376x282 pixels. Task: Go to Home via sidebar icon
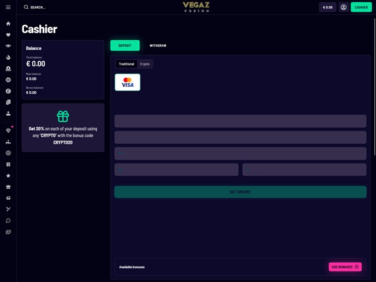[x=8, y=24]
